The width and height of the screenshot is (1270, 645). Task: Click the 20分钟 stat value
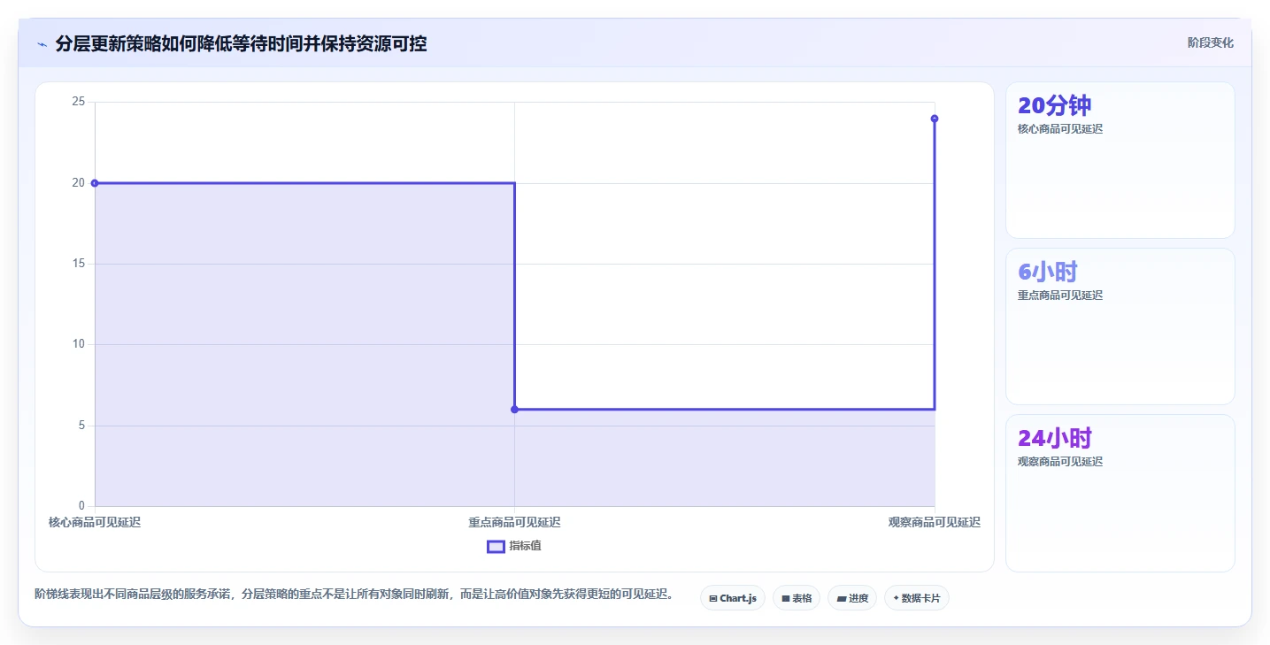click(x=1054, y=105)
